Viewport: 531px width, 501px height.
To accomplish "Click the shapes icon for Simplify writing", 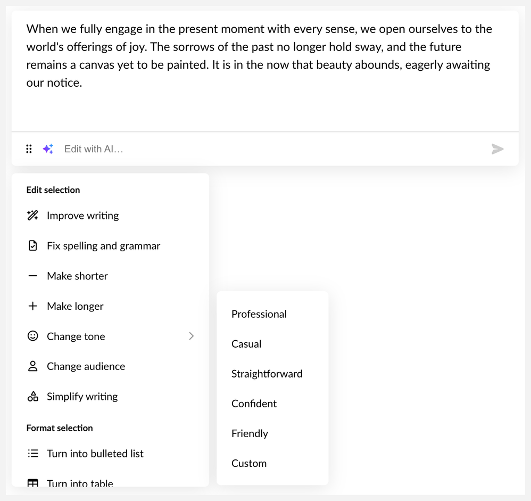I will pos(32,397).
